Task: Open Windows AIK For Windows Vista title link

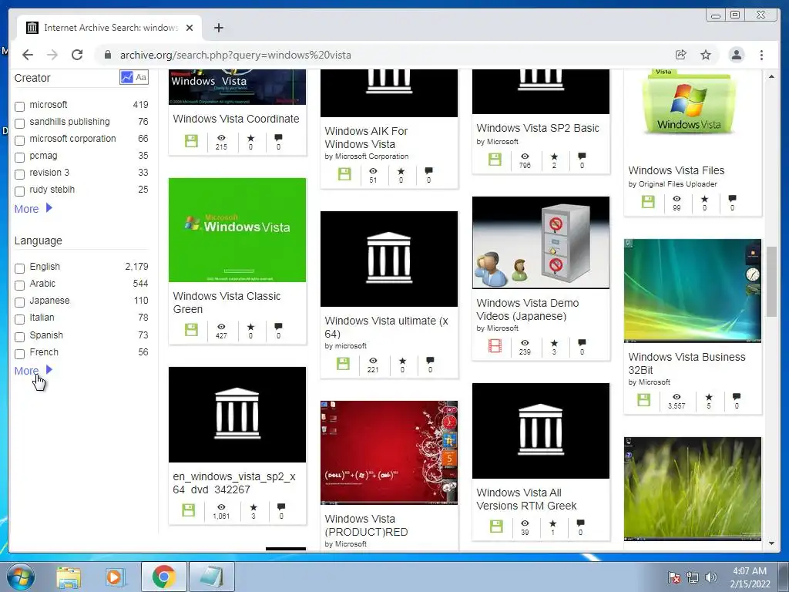Action: click(x=366, y=137)
